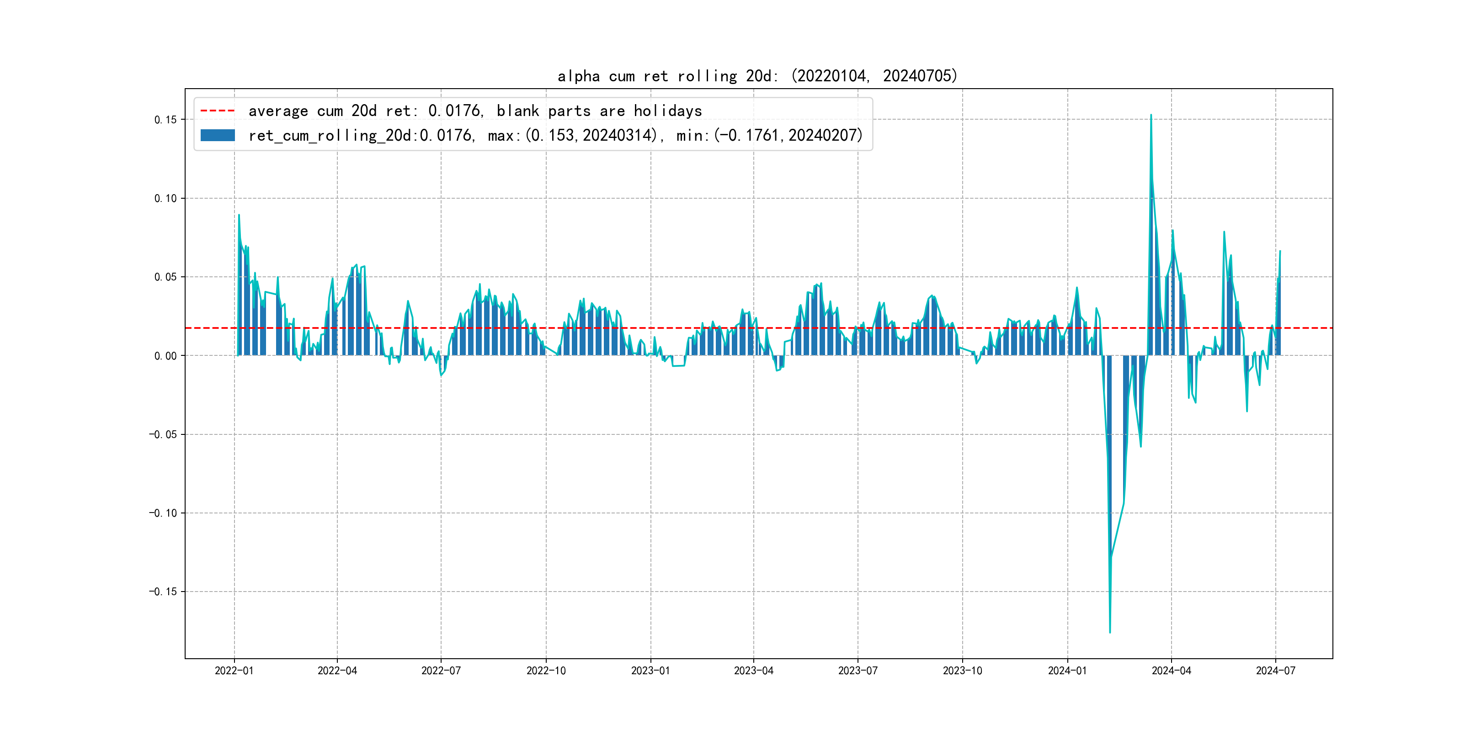Click the 0.00 y-axis tick label
This screenshot has height=740, width=1481.
[165, 356]
